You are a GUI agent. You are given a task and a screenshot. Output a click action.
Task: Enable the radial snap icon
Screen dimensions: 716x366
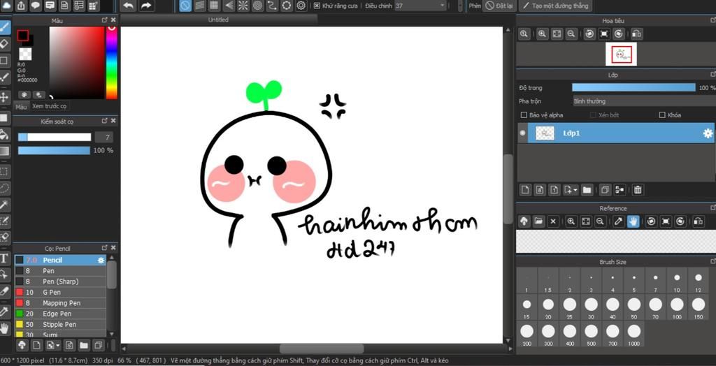click(243, 6)
